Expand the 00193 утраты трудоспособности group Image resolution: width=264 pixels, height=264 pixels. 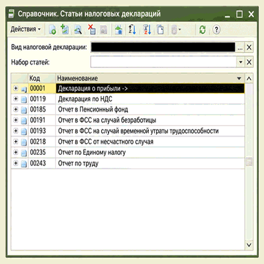pyautogui.click(x=16, y=131)
